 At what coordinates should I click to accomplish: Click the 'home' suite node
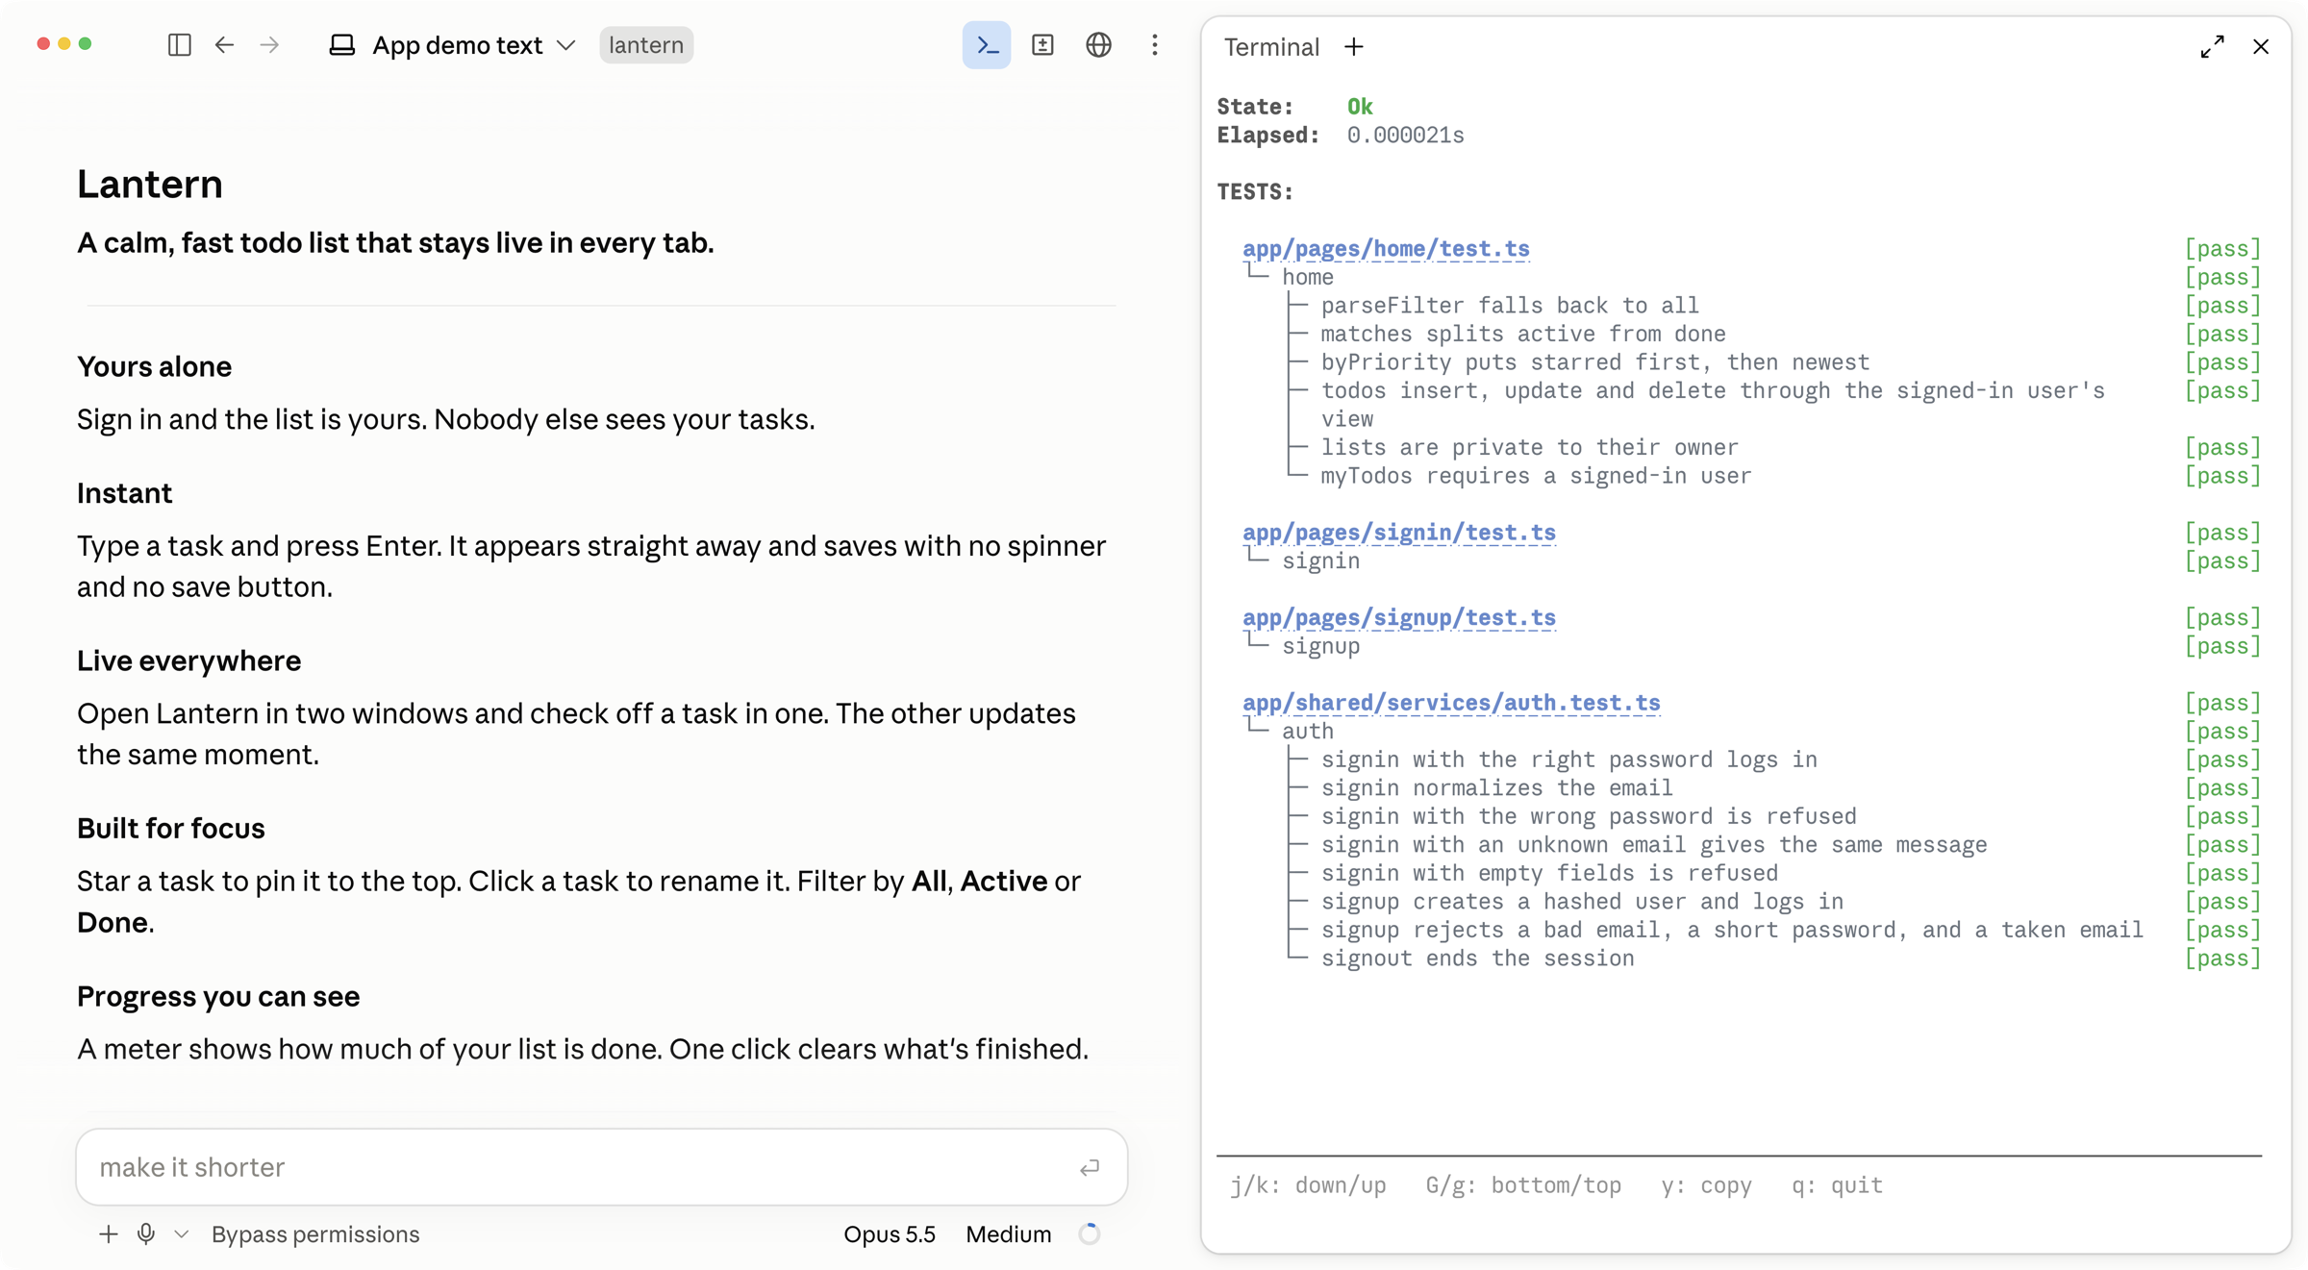1308,278
